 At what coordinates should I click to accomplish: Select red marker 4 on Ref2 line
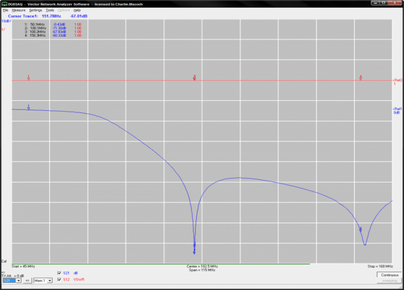click(x=360, y=78)
